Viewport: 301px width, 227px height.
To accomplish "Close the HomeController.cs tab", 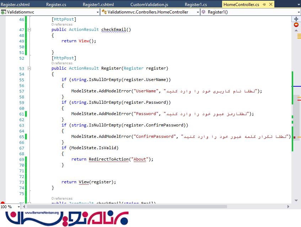I will point(270,5).
